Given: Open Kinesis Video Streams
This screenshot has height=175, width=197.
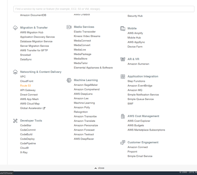Looking at the screenshot, I should [87, 36].
